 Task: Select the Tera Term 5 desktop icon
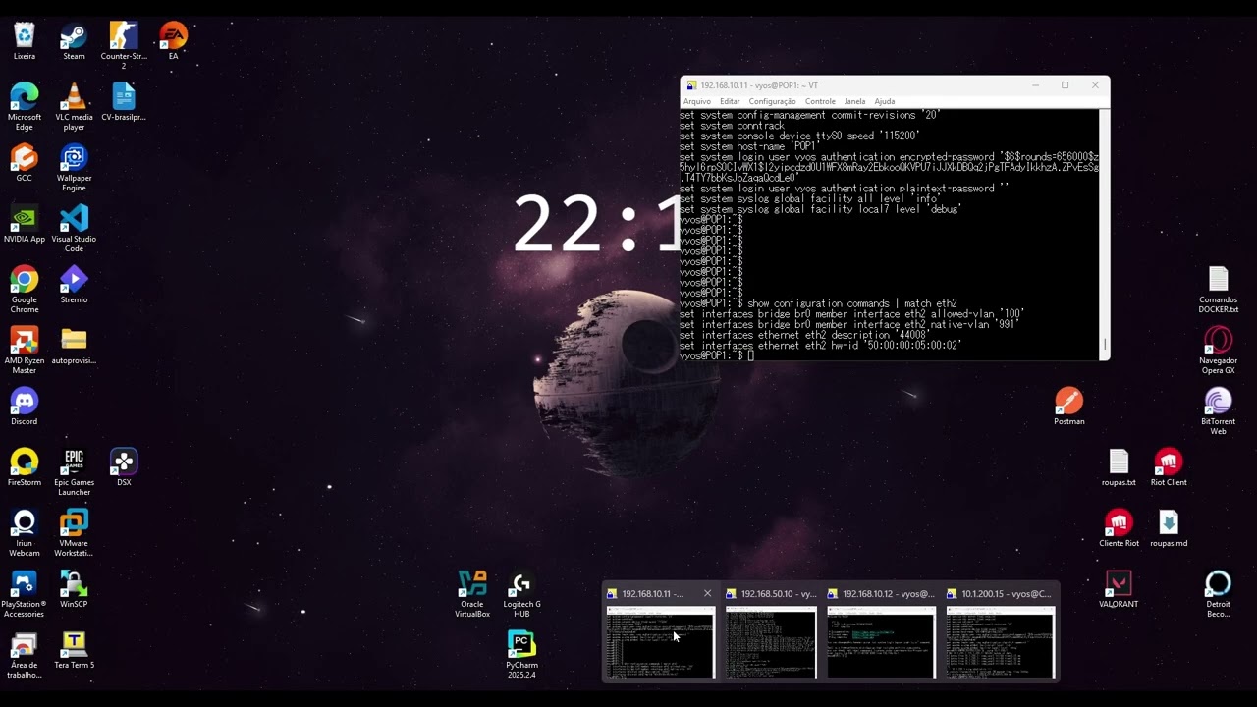(x=74, y=650)
